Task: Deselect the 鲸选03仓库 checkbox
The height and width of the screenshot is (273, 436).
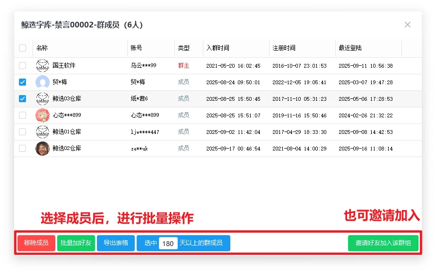Action: pos(23,99)
